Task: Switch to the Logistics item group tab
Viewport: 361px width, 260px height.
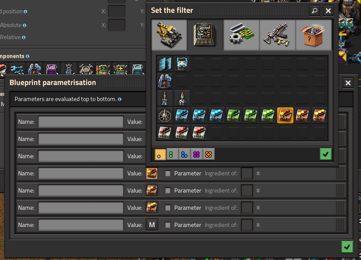Action: point(169,35)
